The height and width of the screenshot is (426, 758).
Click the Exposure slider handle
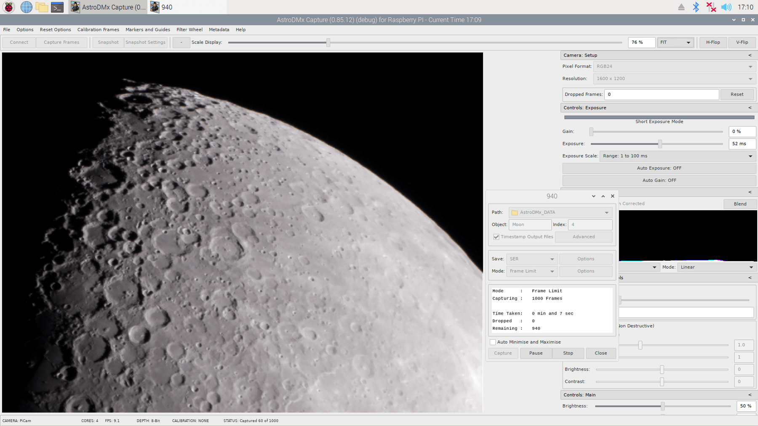click(x=660, y=144)
